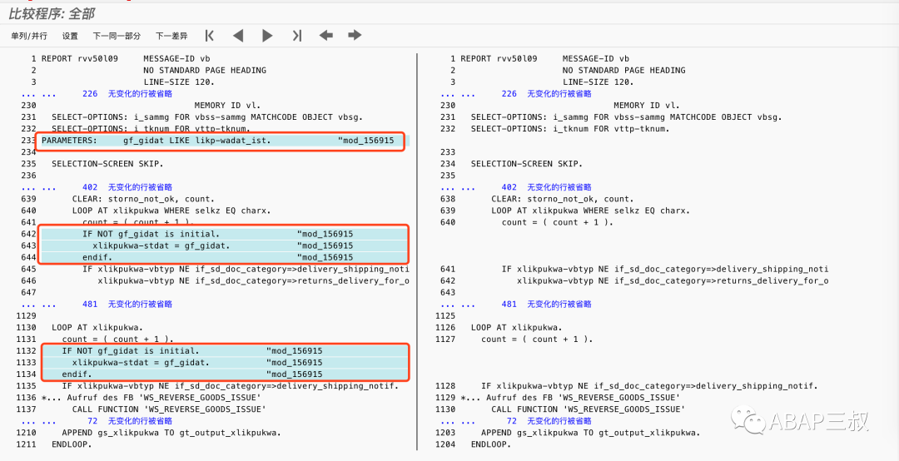
Task: Click left line 640 LOOP AT xlikpukwa WHERE
Action: pos(171,211)
